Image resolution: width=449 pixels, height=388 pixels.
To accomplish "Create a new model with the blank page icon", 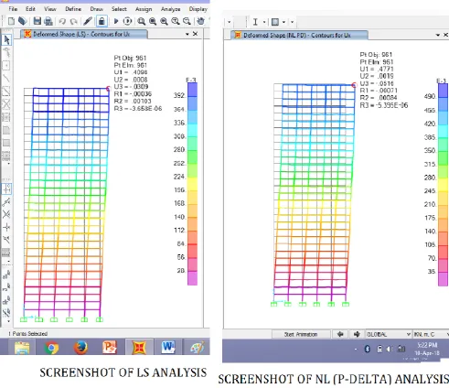I will point(11,21).
